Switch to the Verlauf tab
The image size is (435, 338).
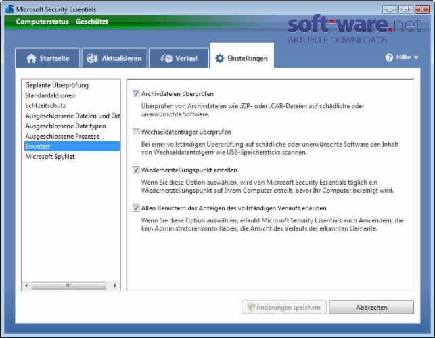click(179, 58)
